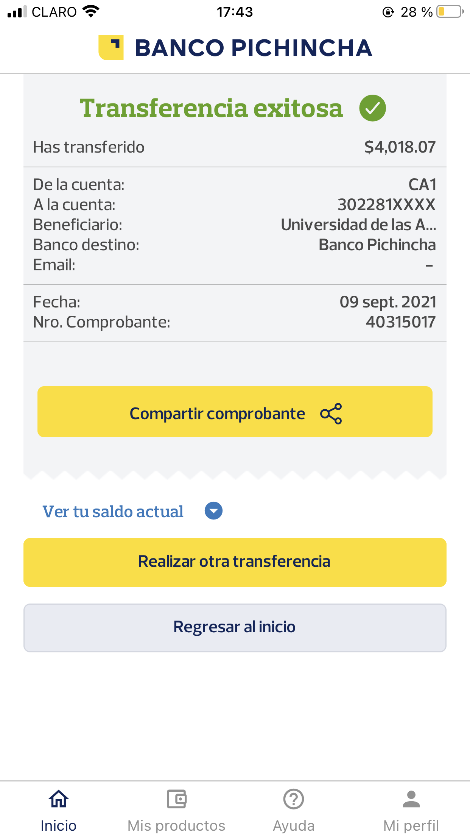Tap the Wi-Fi signal status icon
This screenshot has height=836, width=470.
point(91,12)
